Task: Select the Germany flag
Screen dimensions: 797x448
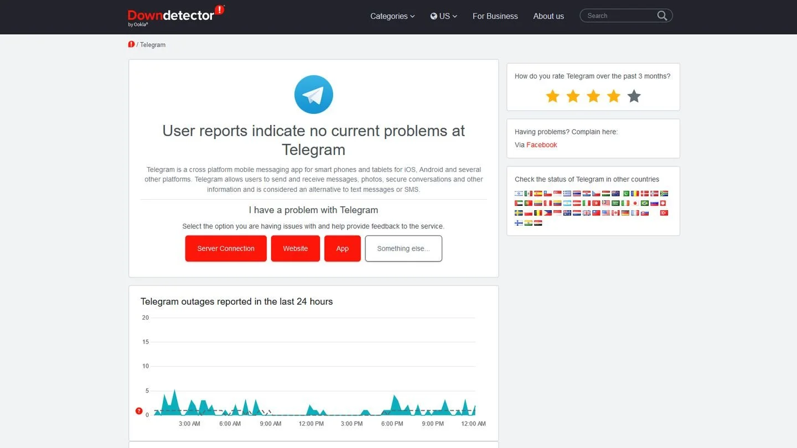Action: point(625,213)
